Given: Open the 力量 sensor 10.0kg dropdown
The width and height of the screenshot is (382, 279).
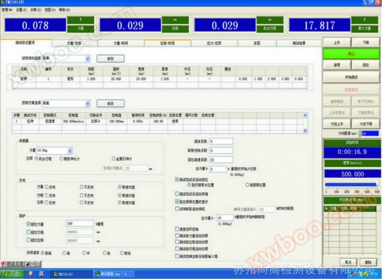Looking at the screenshot, I should 69,151.
